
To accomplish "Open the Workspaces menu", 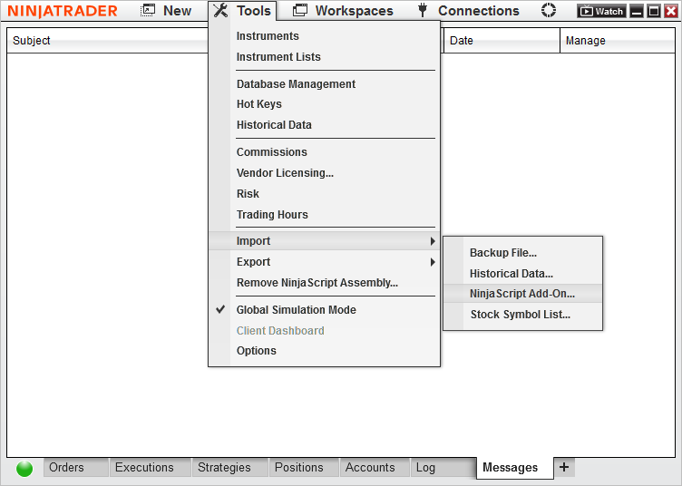I will pos(354,11).
